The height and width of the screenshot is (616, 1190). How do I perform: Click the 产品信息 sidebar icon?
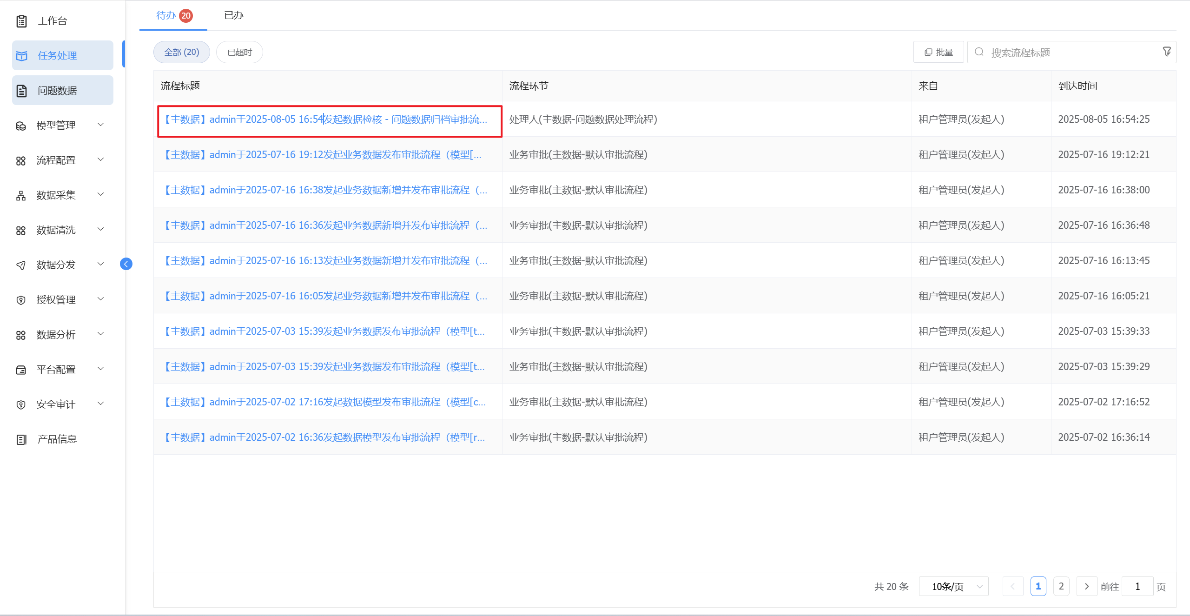coord(21,439)
